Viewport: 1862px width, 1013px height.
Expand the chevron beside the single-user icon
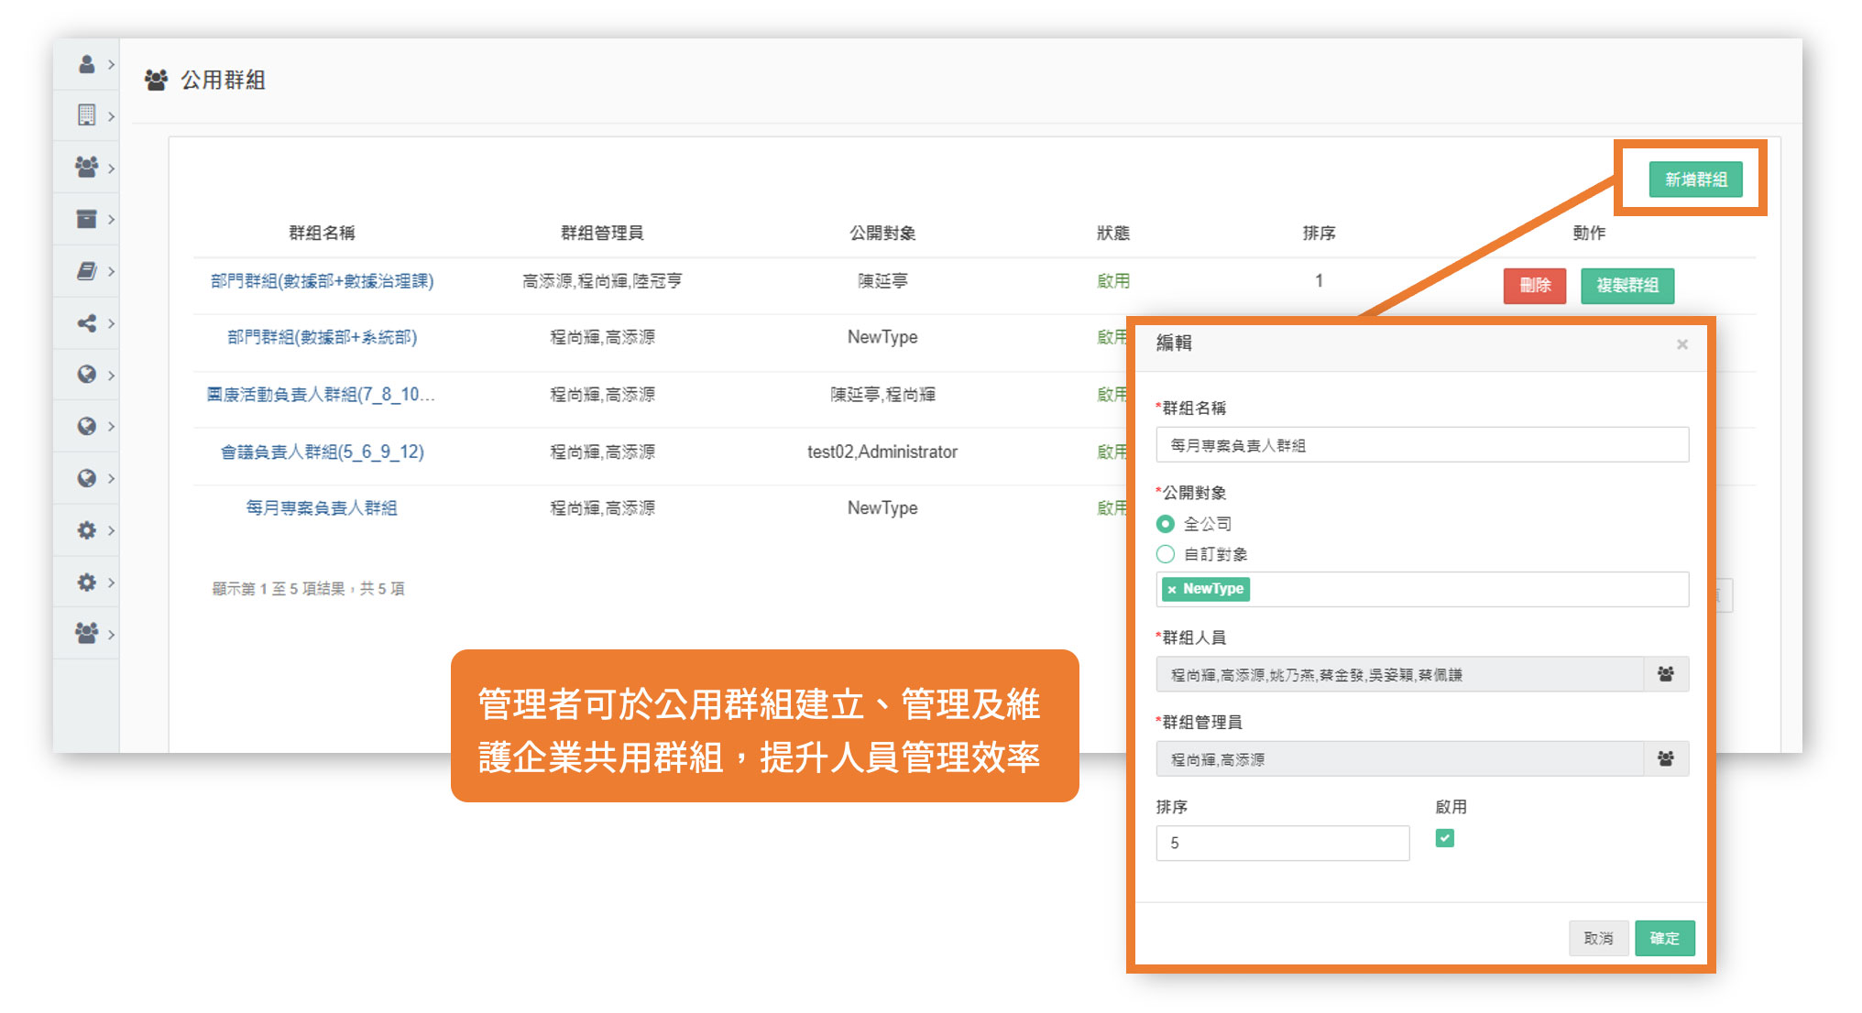click(111, 64)
